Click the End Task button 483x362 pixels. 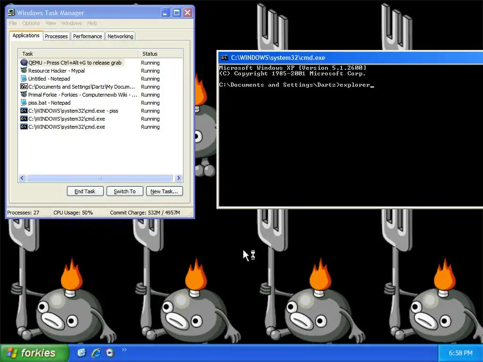click(85, 191)
